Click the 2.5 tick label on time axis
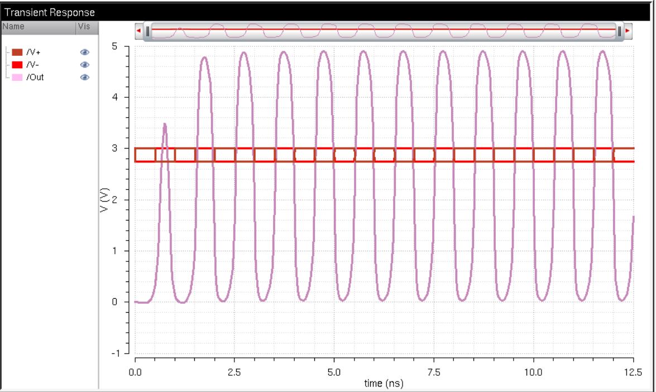This screenshot has height=392, width=656. (234, 372)
